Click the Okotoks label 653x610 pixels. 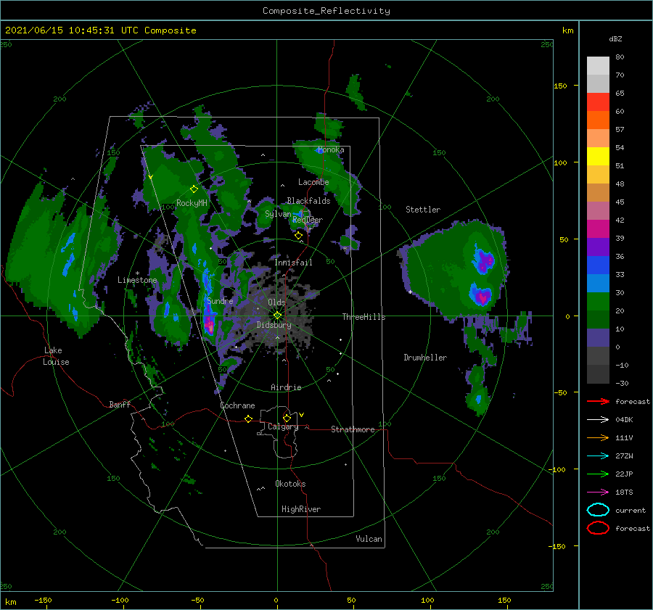tap(290, 484)
